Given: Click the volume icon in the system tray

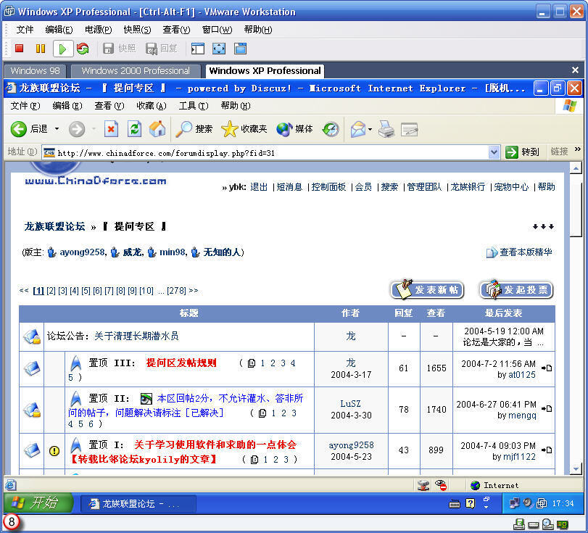Looking at the screenshot, I should coord(529,503).
